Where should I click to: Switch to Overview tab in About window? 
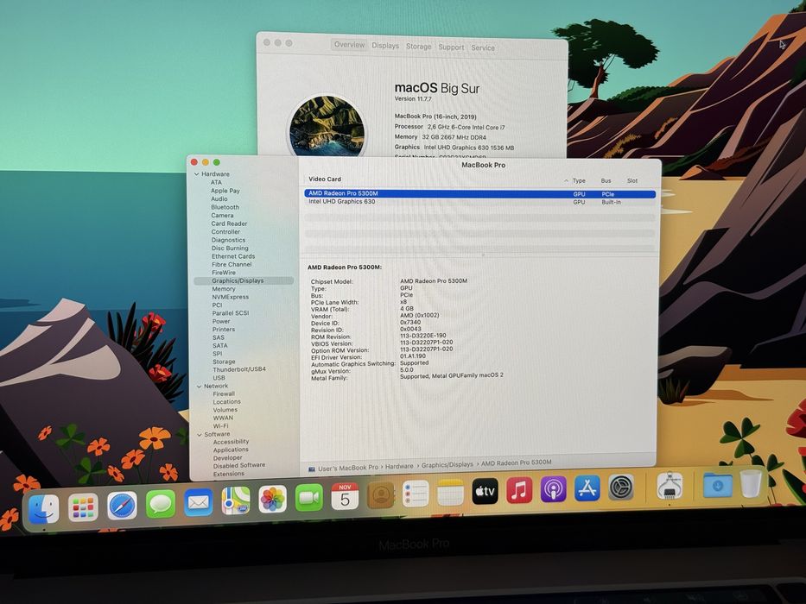coord(349,45)
